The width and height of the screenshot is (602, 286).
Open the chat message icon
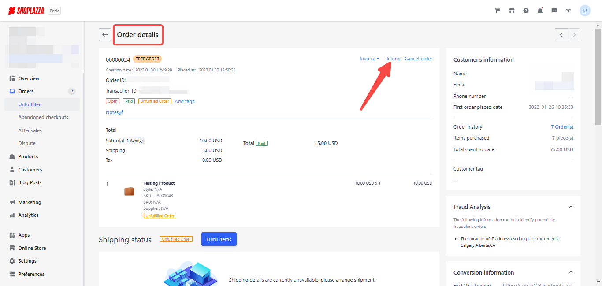click(554, 11)
